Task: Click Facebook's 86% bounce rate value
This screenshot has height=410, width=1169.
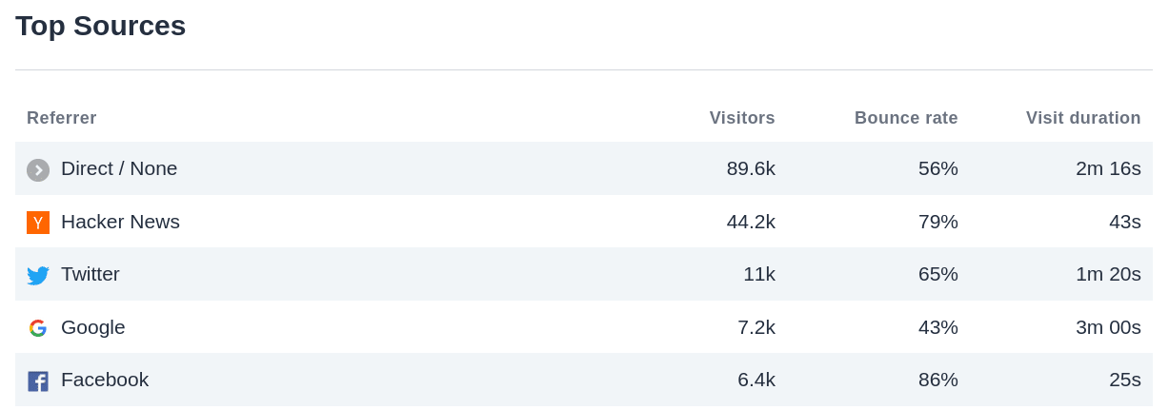Action: (938, 380)
